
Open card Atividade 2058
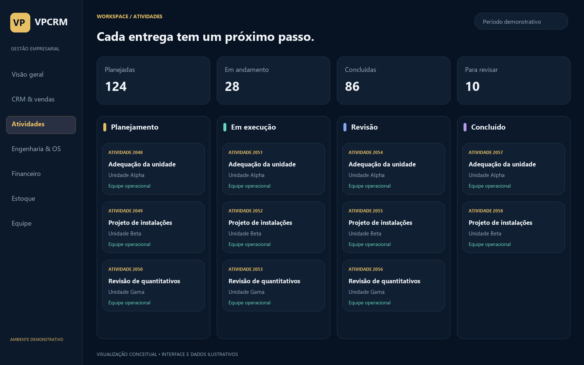(x=514, y=227)
